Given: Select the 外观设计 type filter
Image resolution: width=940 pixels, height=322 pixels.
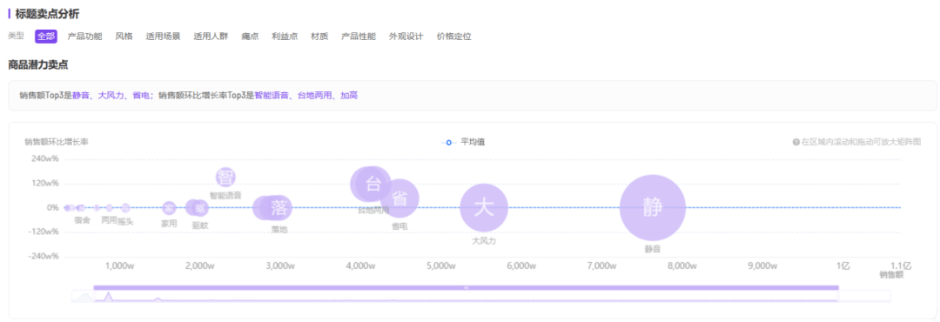Looking at the screenshot, I should point(406,36).
